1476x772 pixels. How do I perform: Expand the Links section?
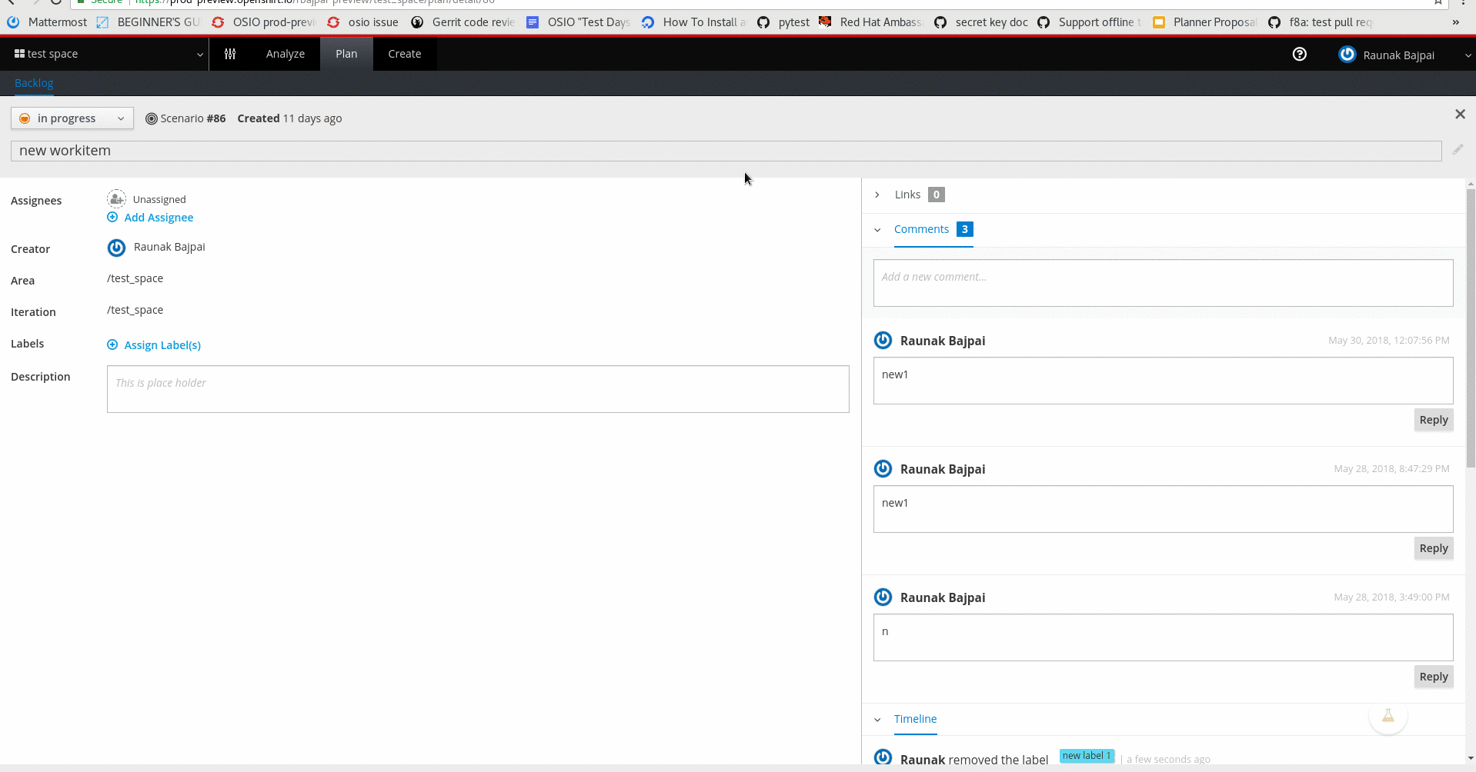coord(877,195)
